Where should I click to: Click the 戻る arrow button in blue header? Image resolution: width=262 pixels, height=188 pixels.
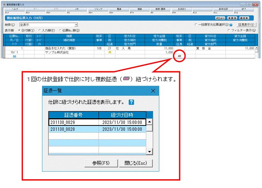pos(232,18)
